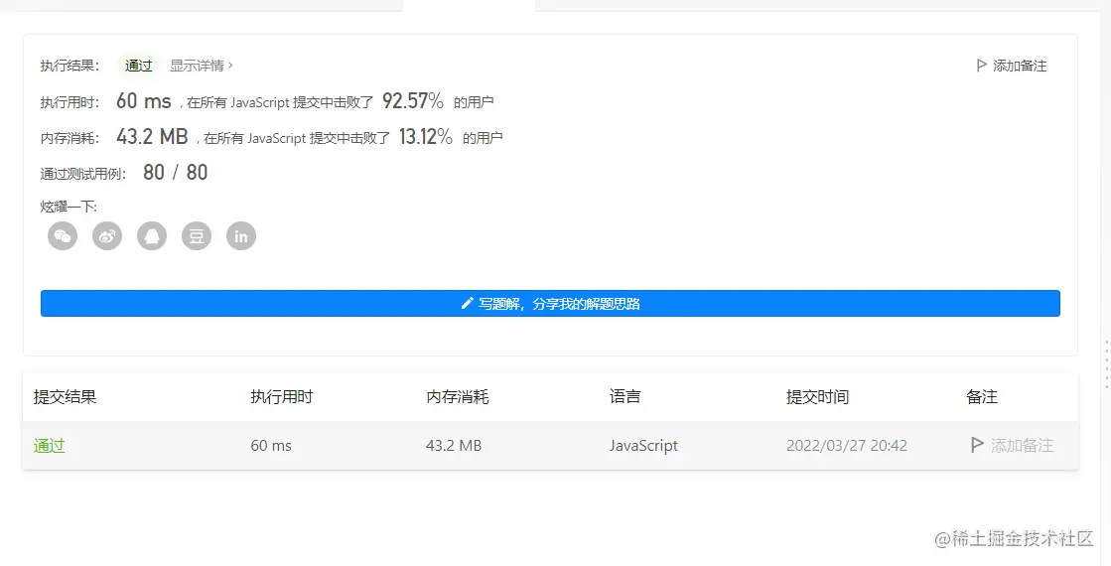
Task: Click the 添加备注 flag at top right
Action: point(1011,66)
